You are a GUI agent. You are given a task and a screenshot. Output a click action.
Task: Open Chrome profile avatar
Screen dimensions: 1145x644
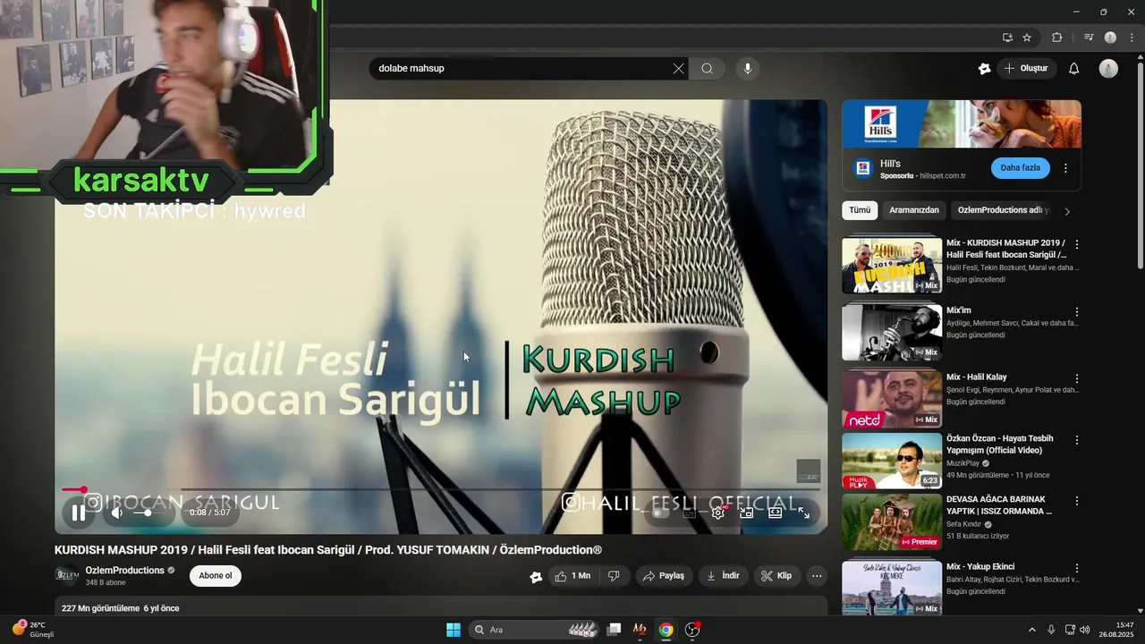tap(1110, 38)
